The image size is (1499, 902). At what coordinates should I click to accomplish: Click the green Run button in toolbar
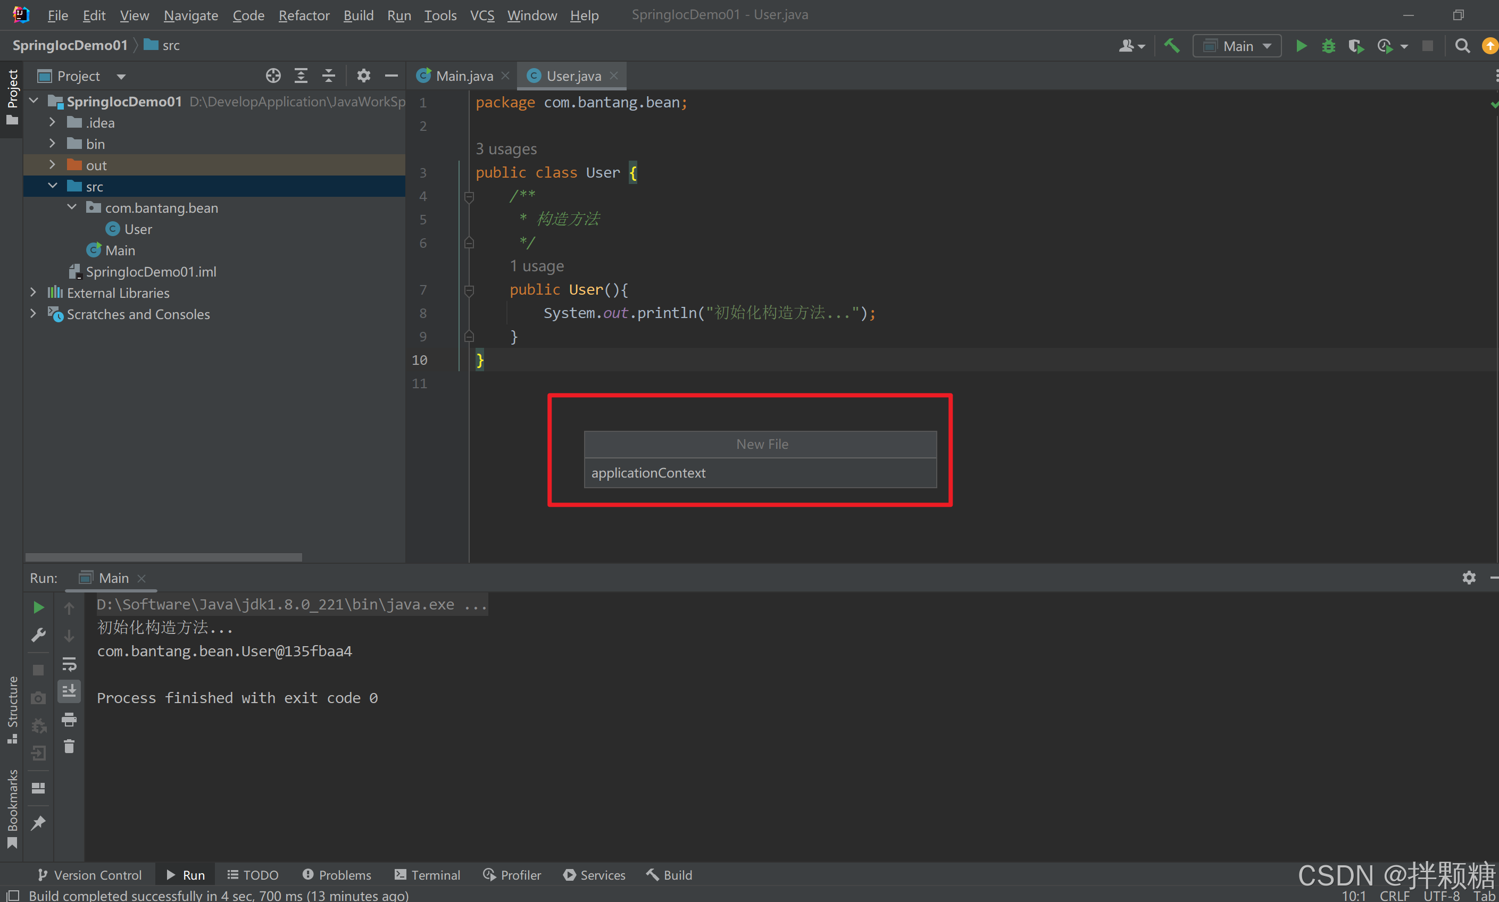point(1301,46)
